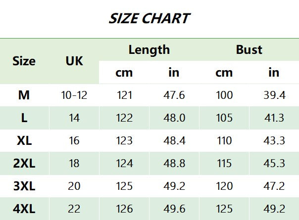Screen dimensions: 299x220
Task: Click the L size row label
Action: coord(24,118)
